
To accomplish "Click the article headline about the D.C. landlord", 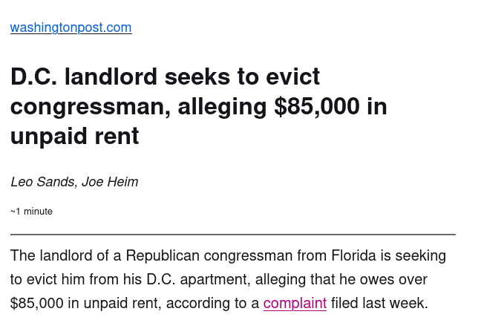I will 198,106.
